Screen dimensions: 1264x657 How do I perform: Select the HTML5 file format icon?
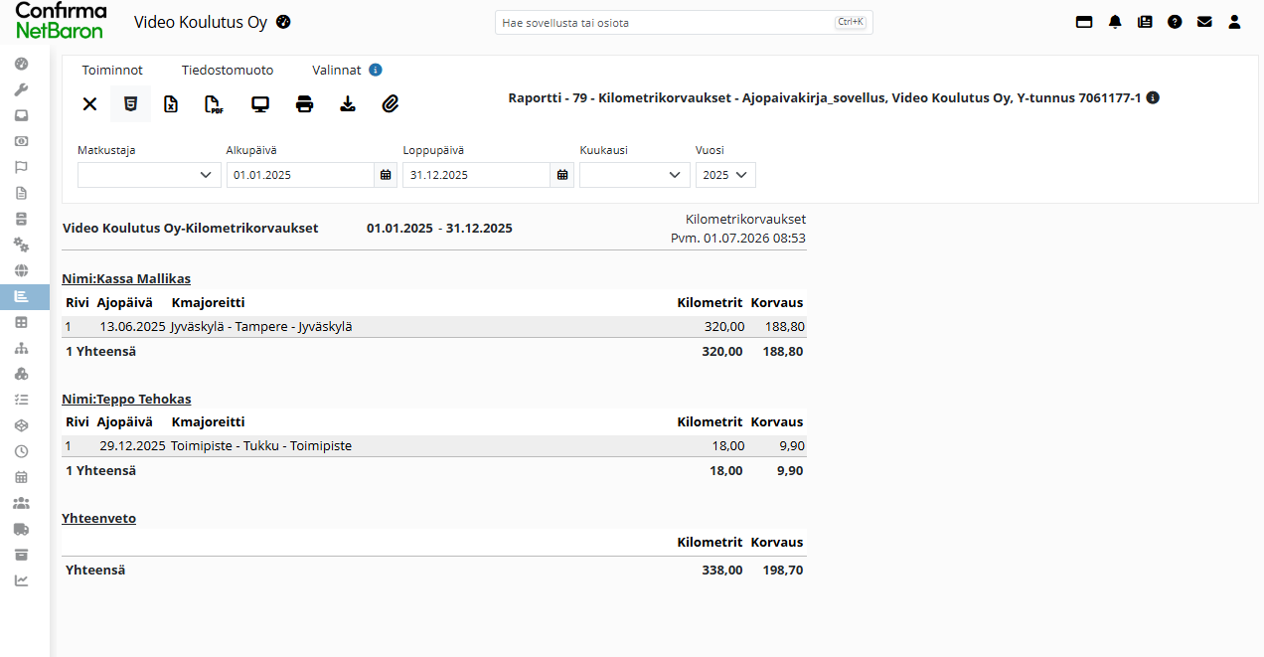click(130, 104)
